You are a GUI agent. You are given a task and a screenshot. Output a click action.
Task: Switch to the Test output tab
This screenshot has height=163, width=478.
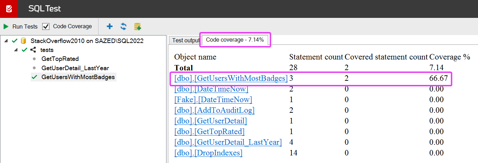point(186,40)
